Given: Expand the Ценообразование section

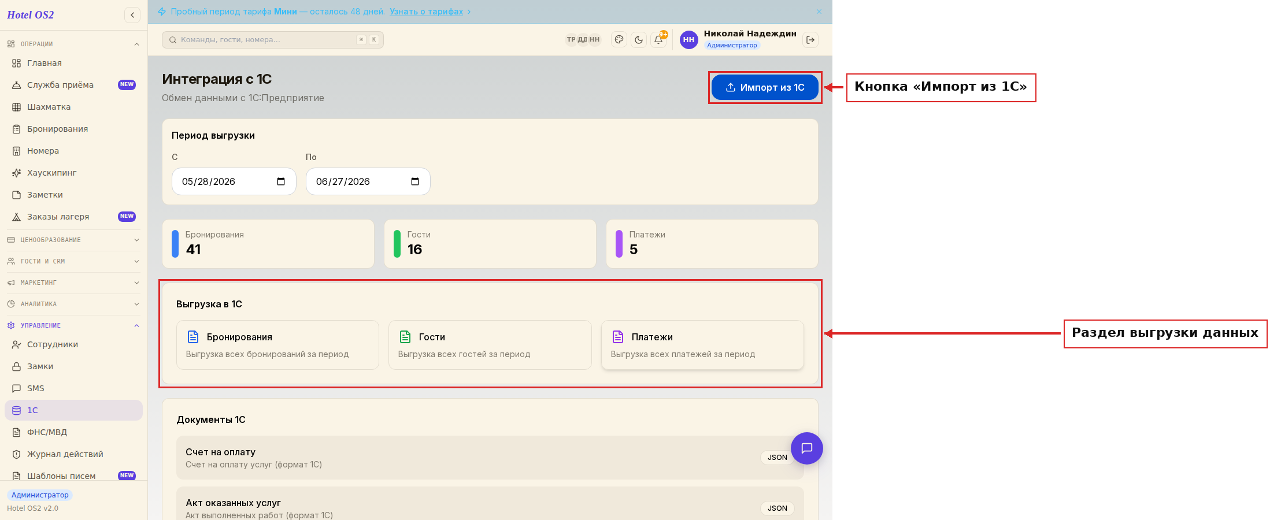Looking at the screenshot, I should pos(73,240).
